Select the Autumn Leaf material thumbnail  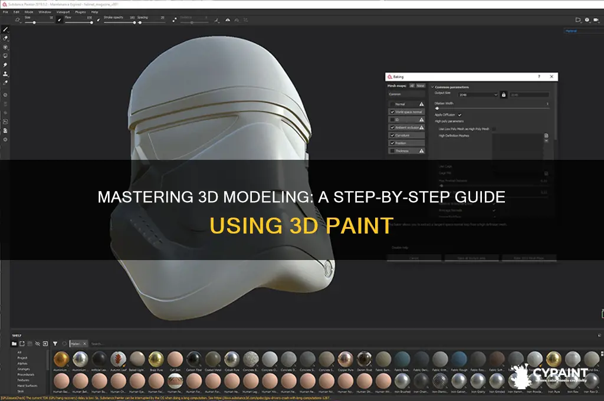(x=118, y=360)
